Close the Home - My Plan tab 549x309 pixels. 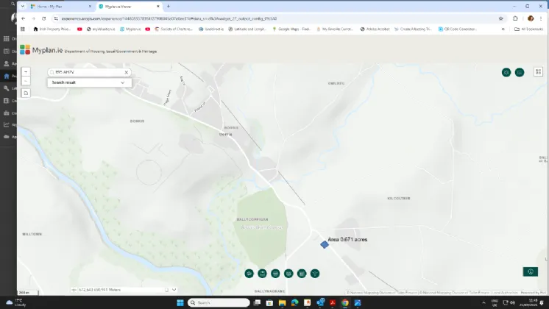(90, 7)
